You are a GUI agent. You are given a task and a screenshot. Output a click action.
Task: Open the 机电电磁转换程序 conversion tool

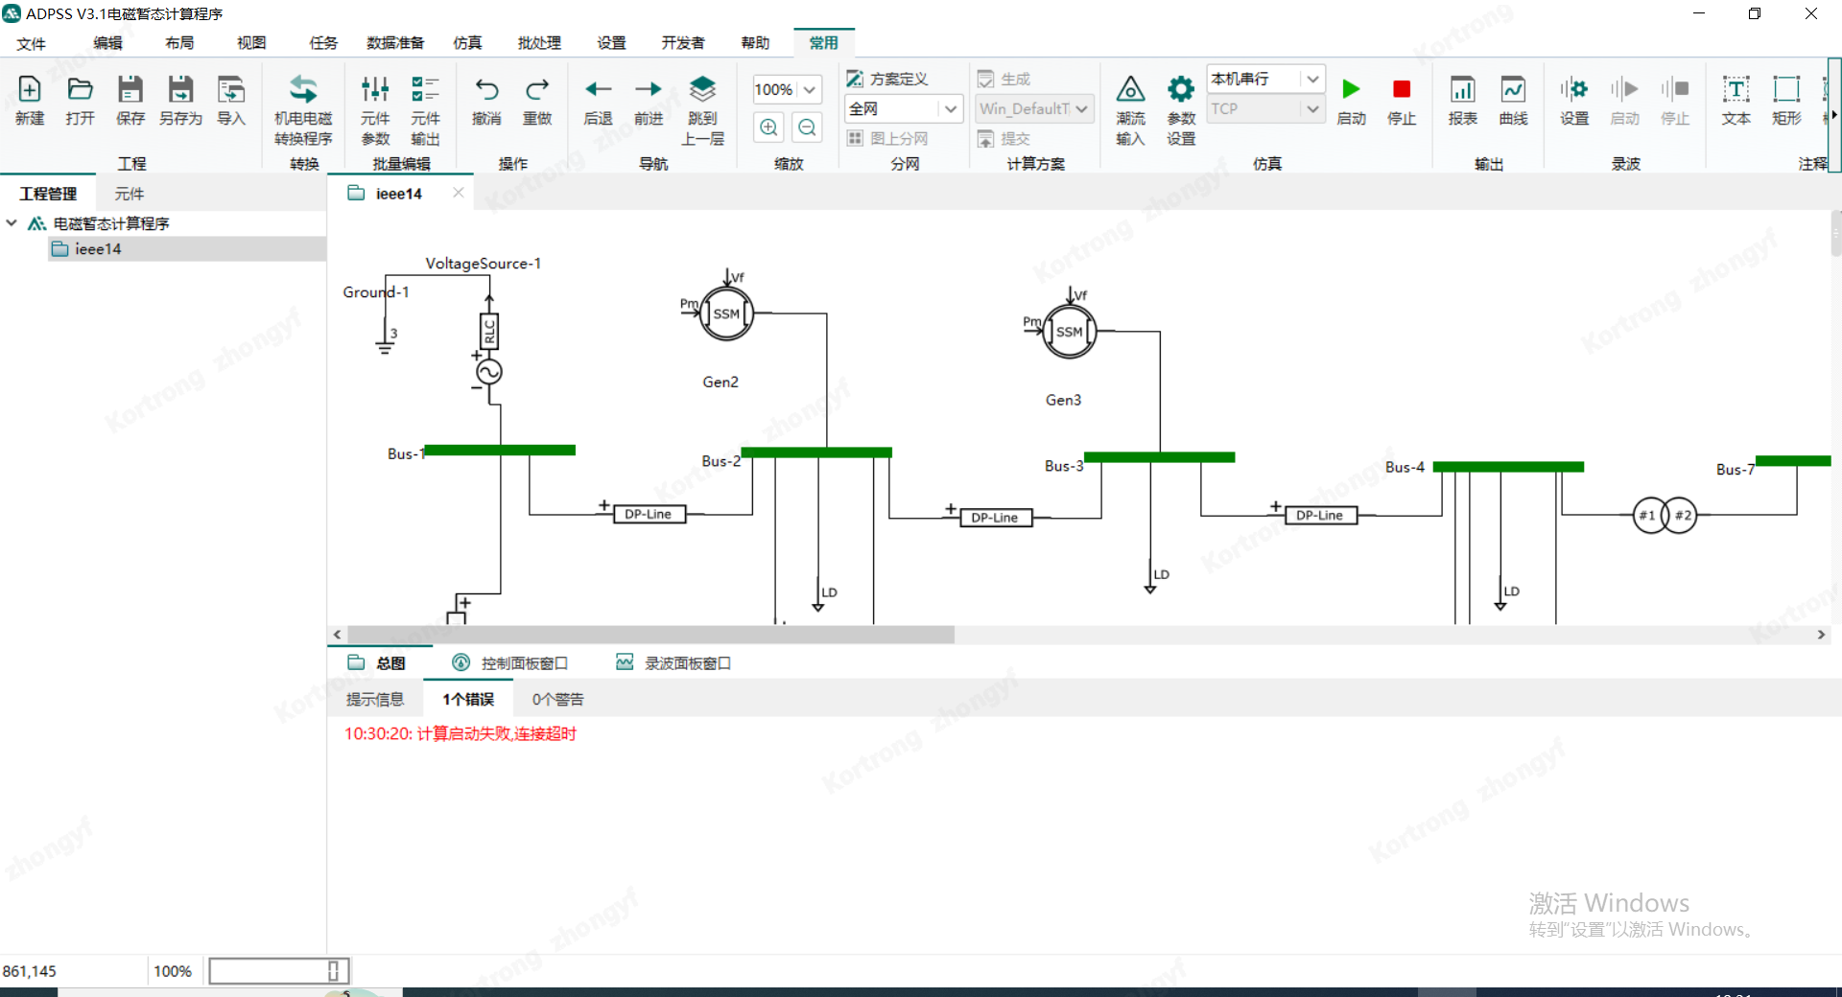pos(303,90)
